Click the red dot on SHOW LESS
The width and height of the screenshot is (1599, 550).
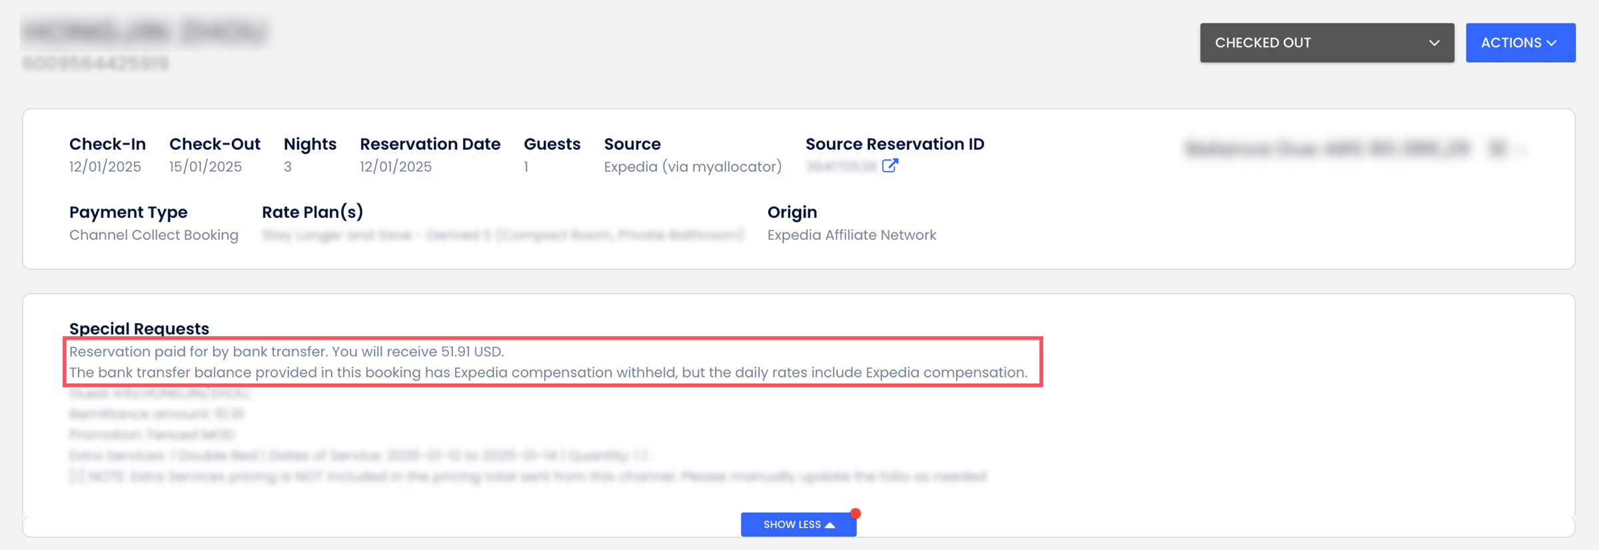[855, 513]
